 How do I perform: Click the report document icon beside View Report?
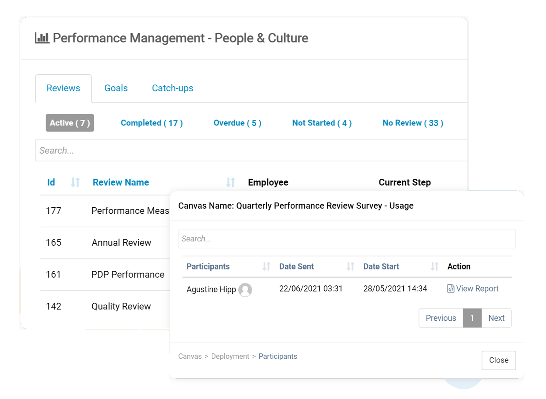pyautogui.click(x=451, y=289)
